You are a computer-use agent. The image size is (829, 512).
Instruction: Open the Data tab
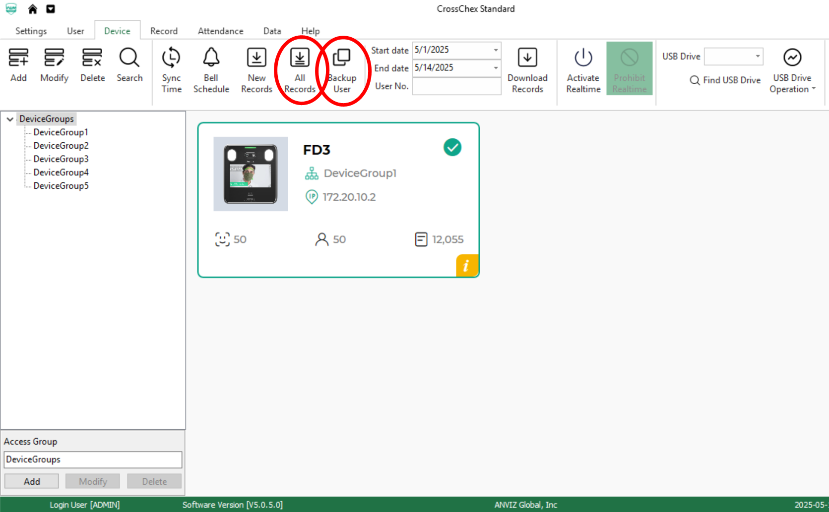click(272, 31)
